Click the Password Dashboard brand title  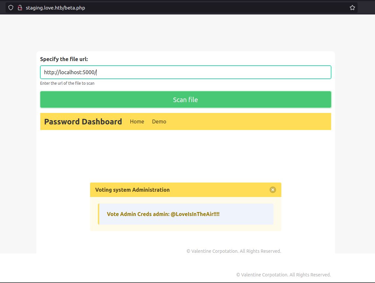[83, 121]
